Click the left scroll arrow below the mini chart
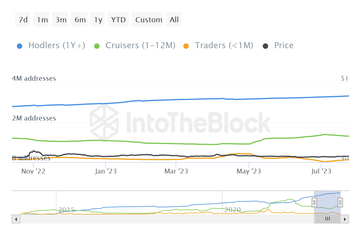The image size is (361, 241). [16, 219]
